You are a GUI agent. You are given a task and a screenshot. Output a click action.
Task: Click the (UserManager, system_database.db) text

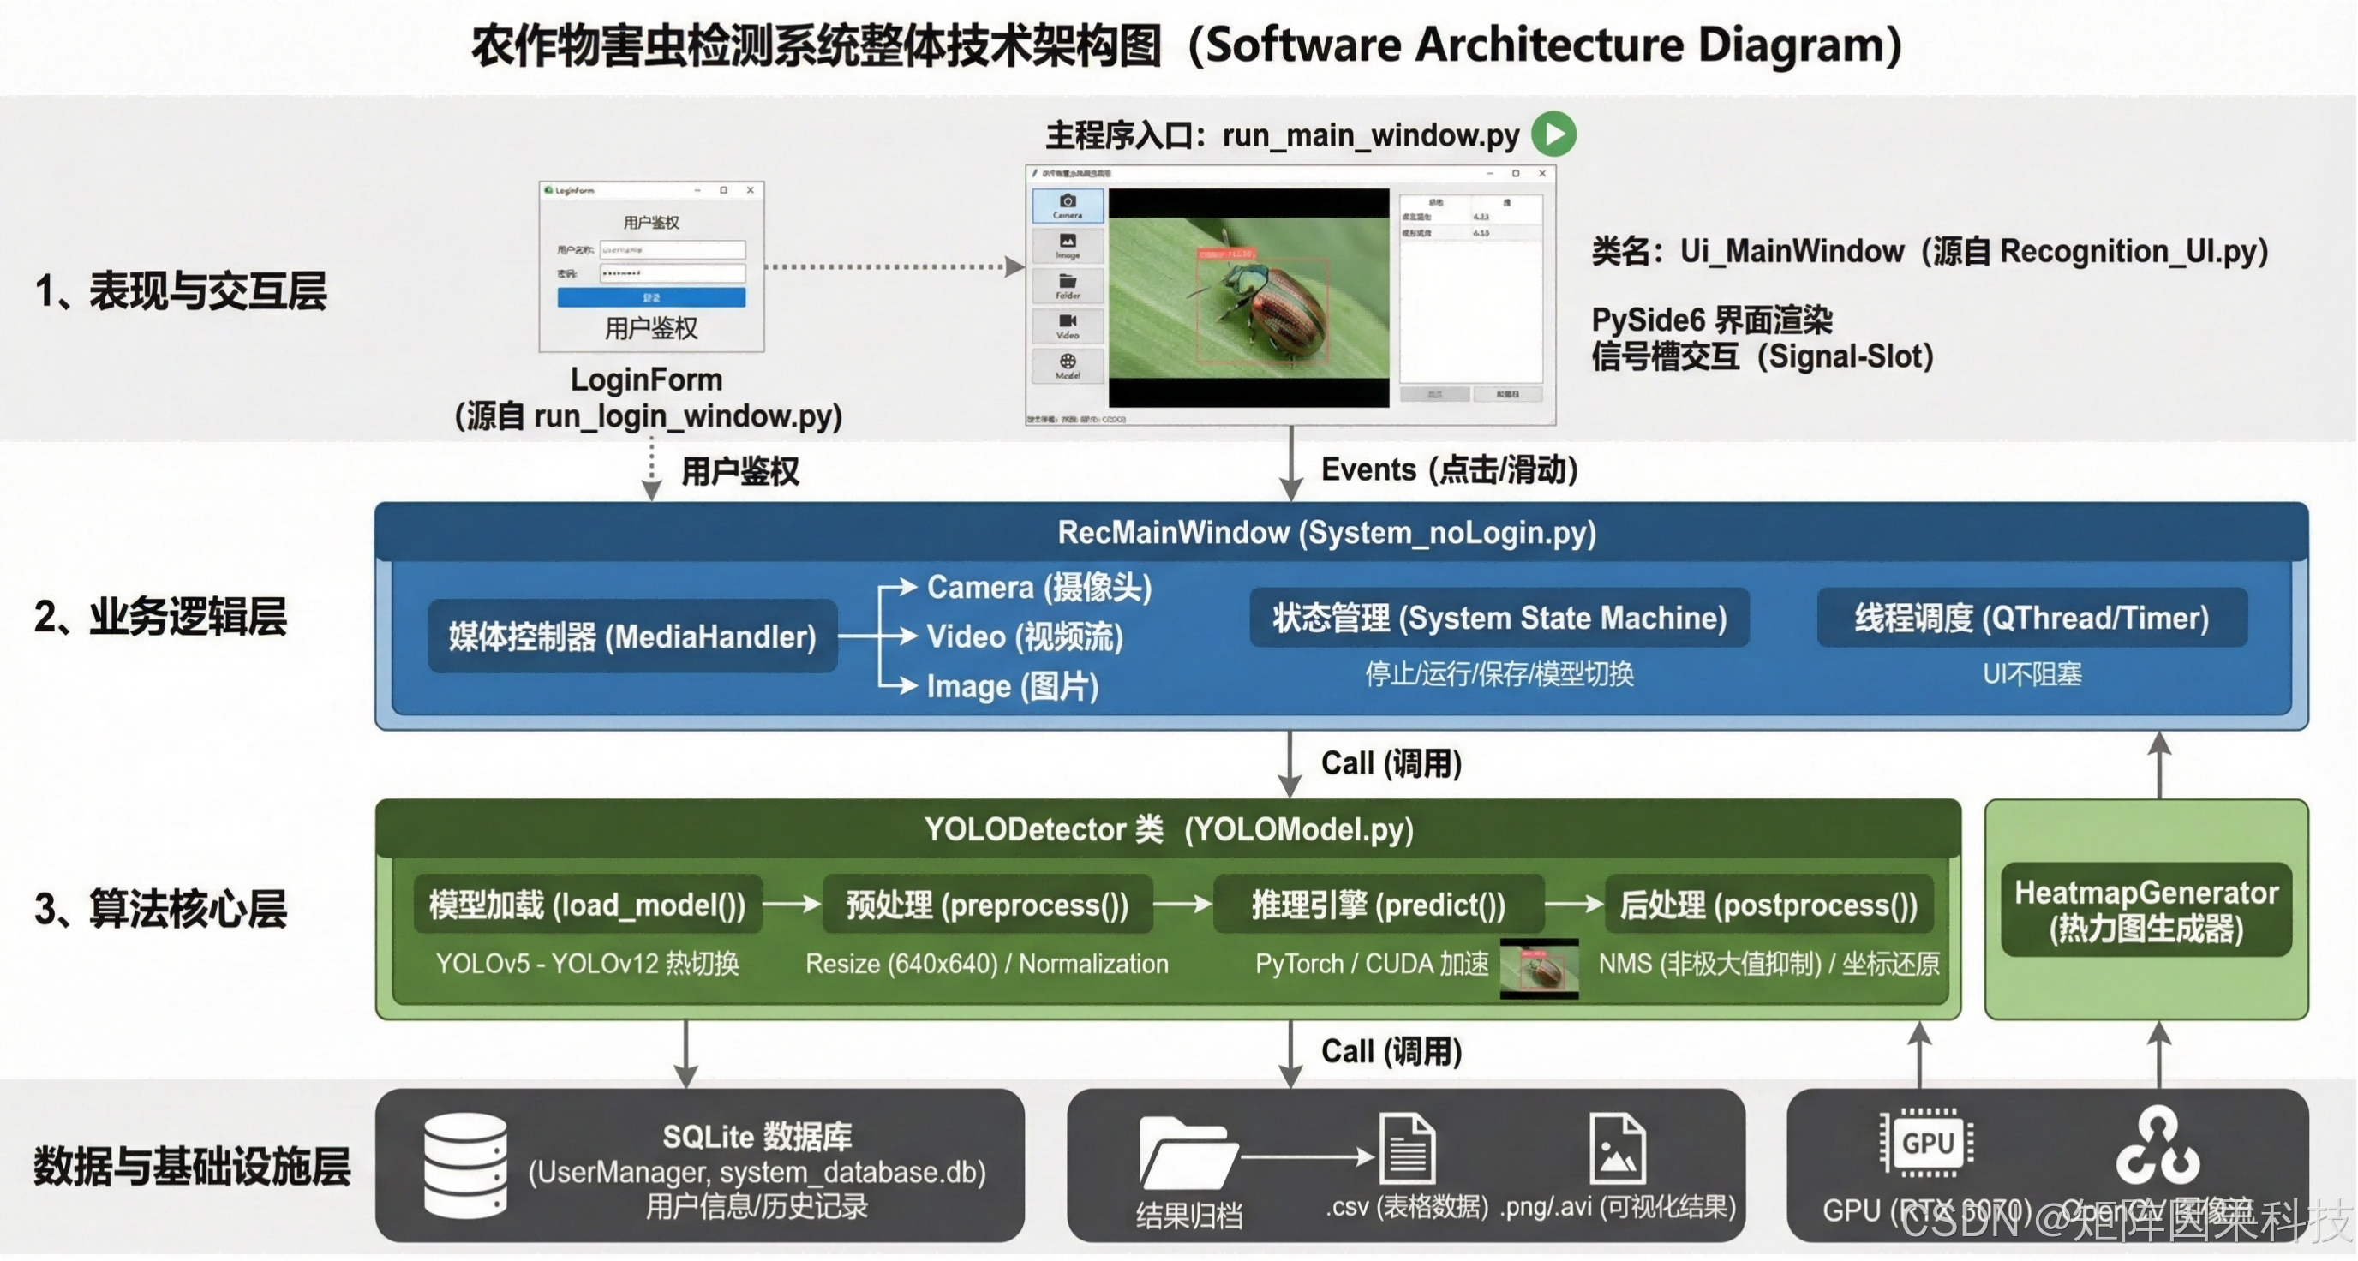(x=757, y=1171)
